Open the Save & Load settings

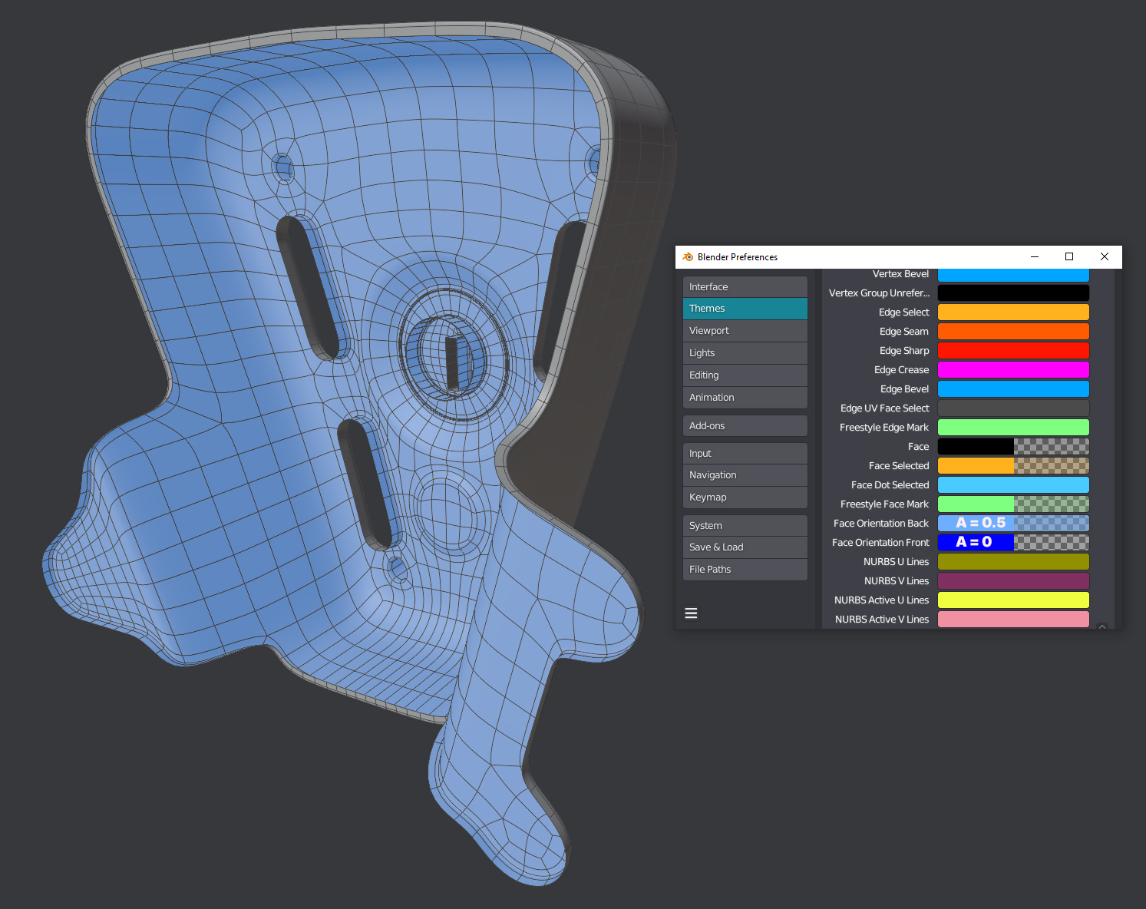(744, 547)
